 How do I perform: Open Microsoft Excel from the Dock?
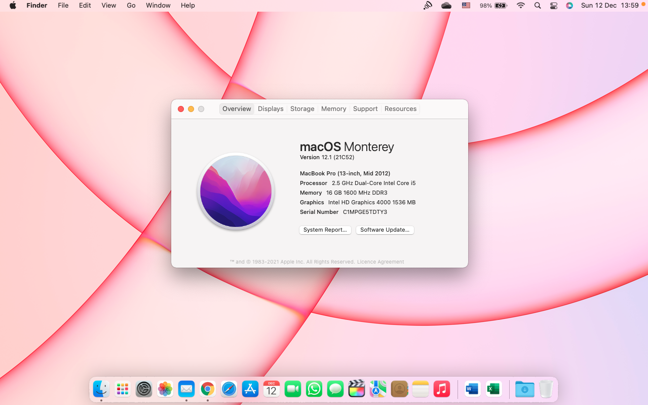tap(493, 389)
